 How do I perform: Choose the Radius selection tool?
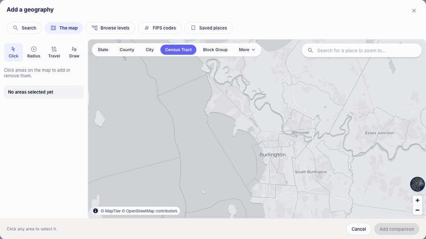[x=34, y=52]
